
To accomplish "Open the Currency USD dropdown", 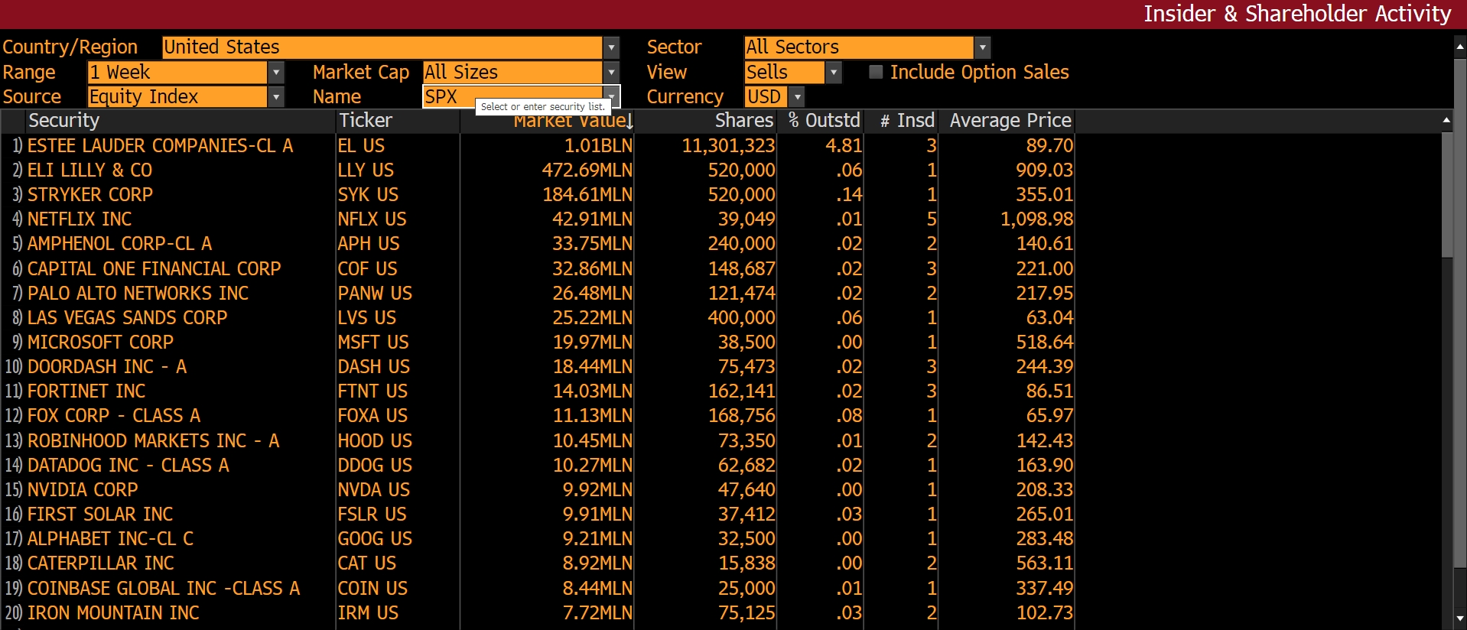I will 797,97.
